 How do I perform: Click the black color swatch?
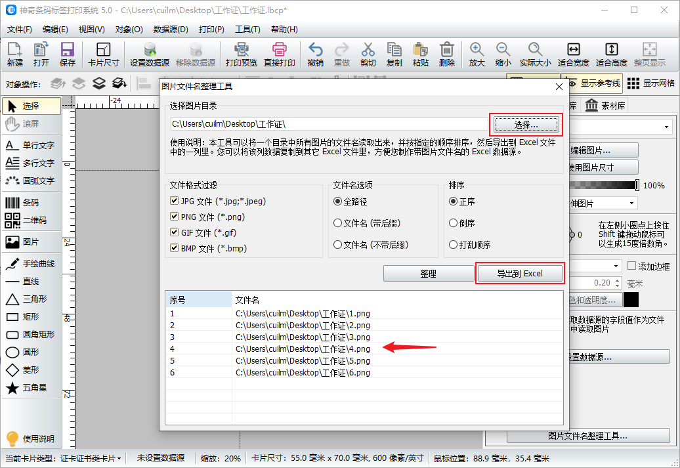coord(631,300)
